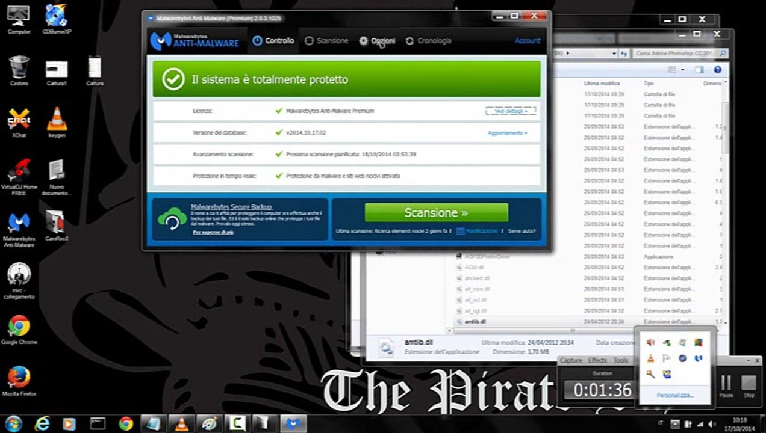
Task: Click the Aggiornamento link
Action: pyautogui.click(x=508, y=133)
